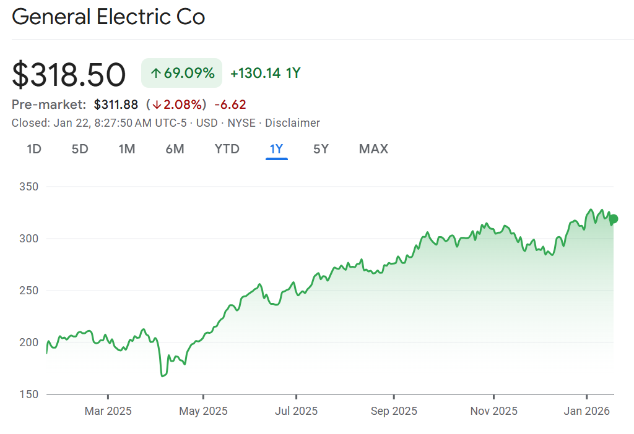Click the green up arrow in percentage badge
Image resolution: width=634 pixels, height=434 pixels.
click(155, 74)
